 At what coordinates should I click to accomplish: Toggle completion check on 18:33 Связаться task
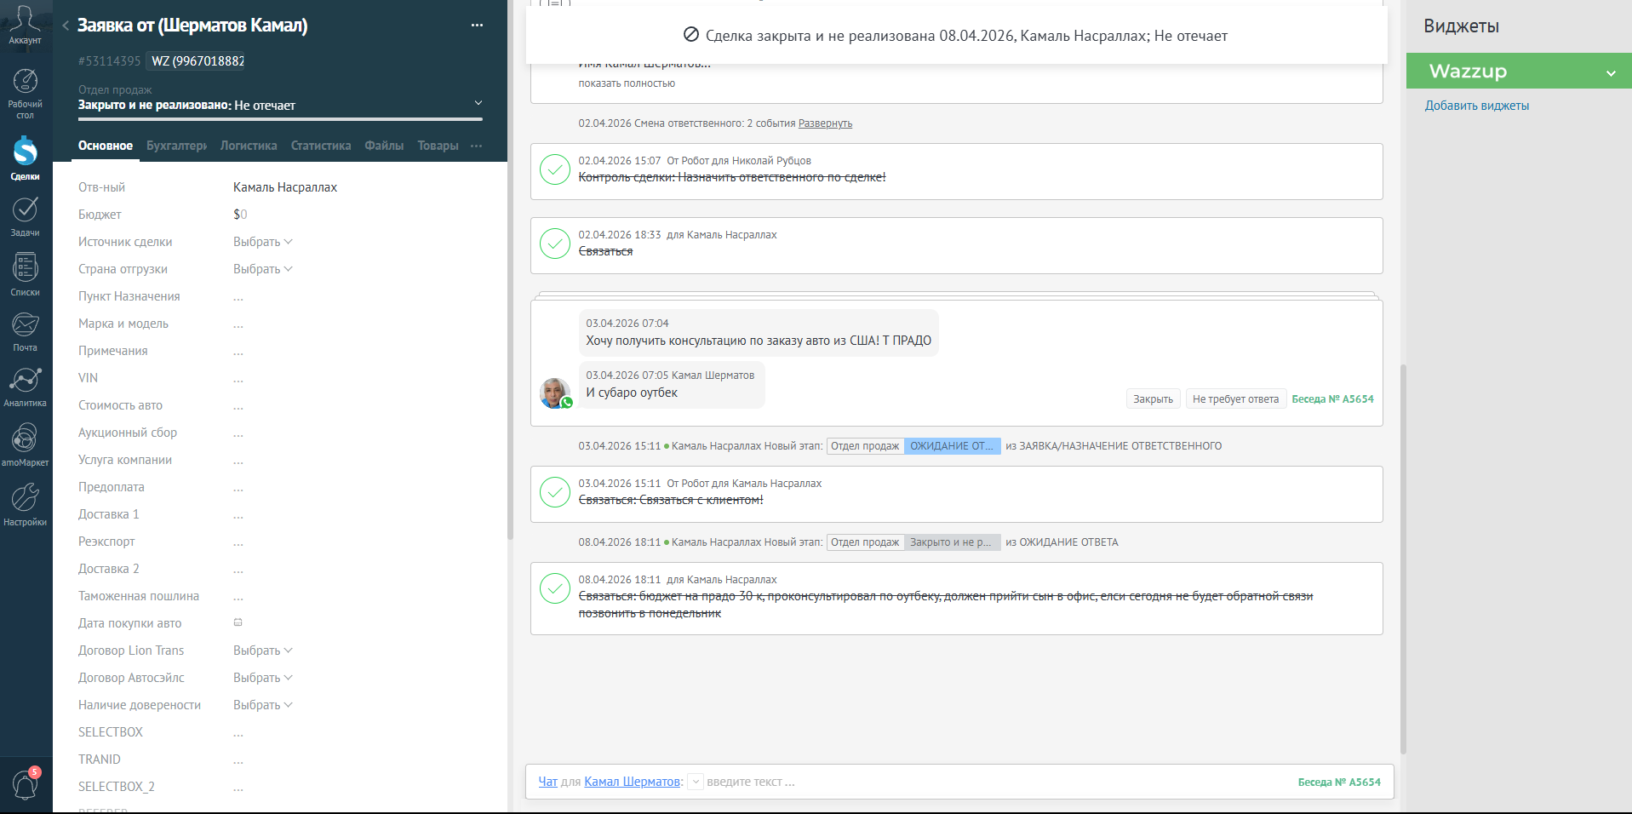(x=555, y=244)
